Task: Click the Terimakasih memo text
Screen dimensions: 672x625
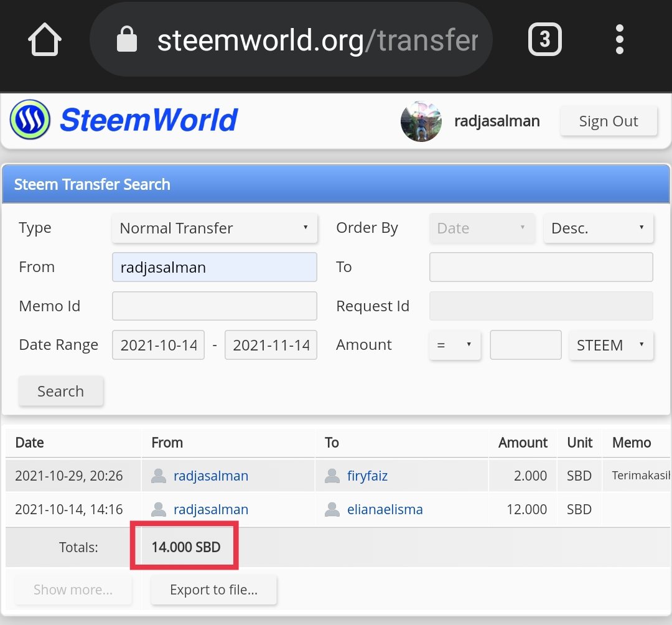Action: point(641,476)
